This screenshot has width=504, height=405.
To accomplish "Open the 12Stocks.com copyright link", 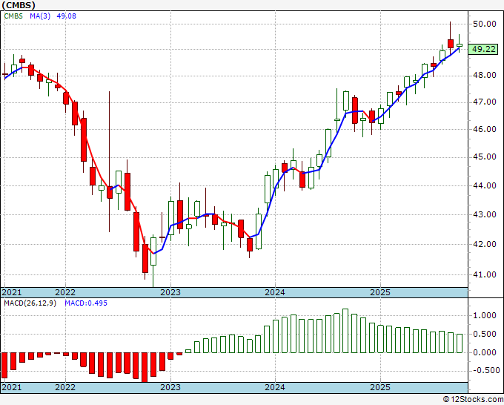I will (473, 399).
